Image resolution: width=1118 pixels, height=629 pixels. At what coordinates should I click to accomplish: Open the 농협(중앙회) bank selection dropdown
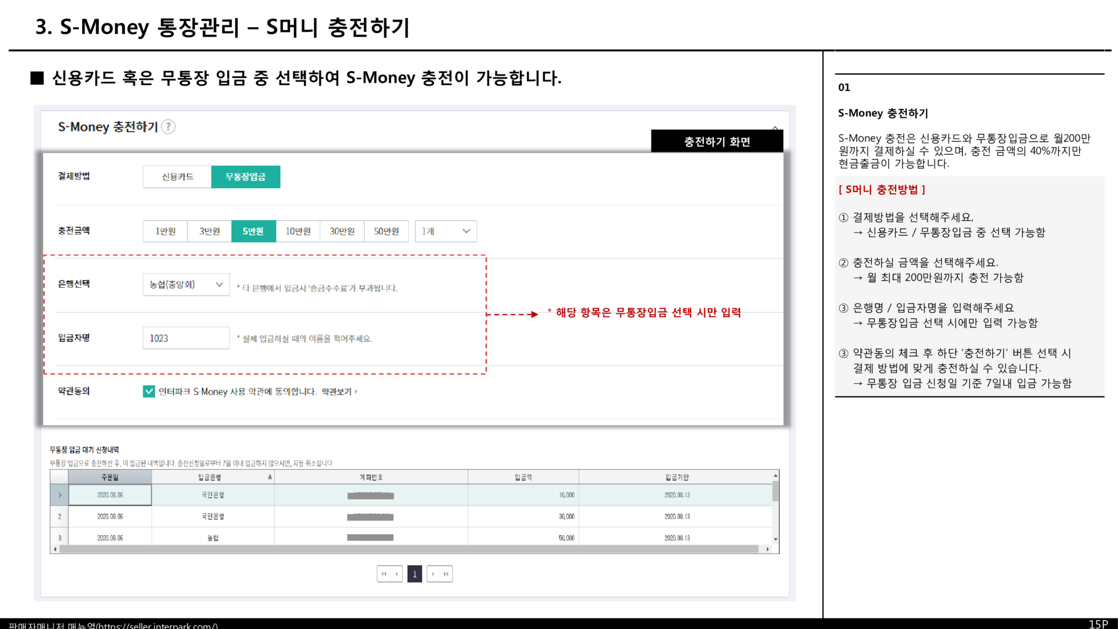tap(186, 284)
